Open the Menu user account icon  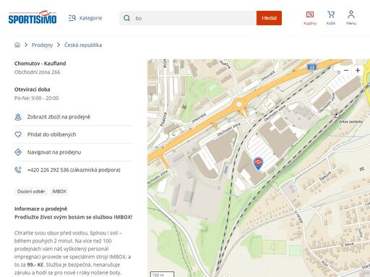351,18
